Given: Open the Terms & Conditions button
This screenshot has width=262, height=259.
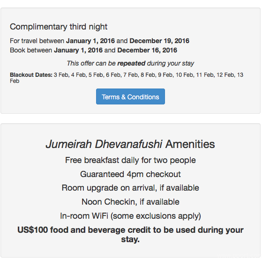Looking at the screenshot, I should click(130, 96).
